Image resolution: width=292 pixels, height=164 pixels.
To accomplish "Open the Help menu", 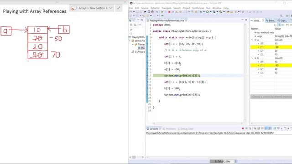I will [x=226, y=8].
